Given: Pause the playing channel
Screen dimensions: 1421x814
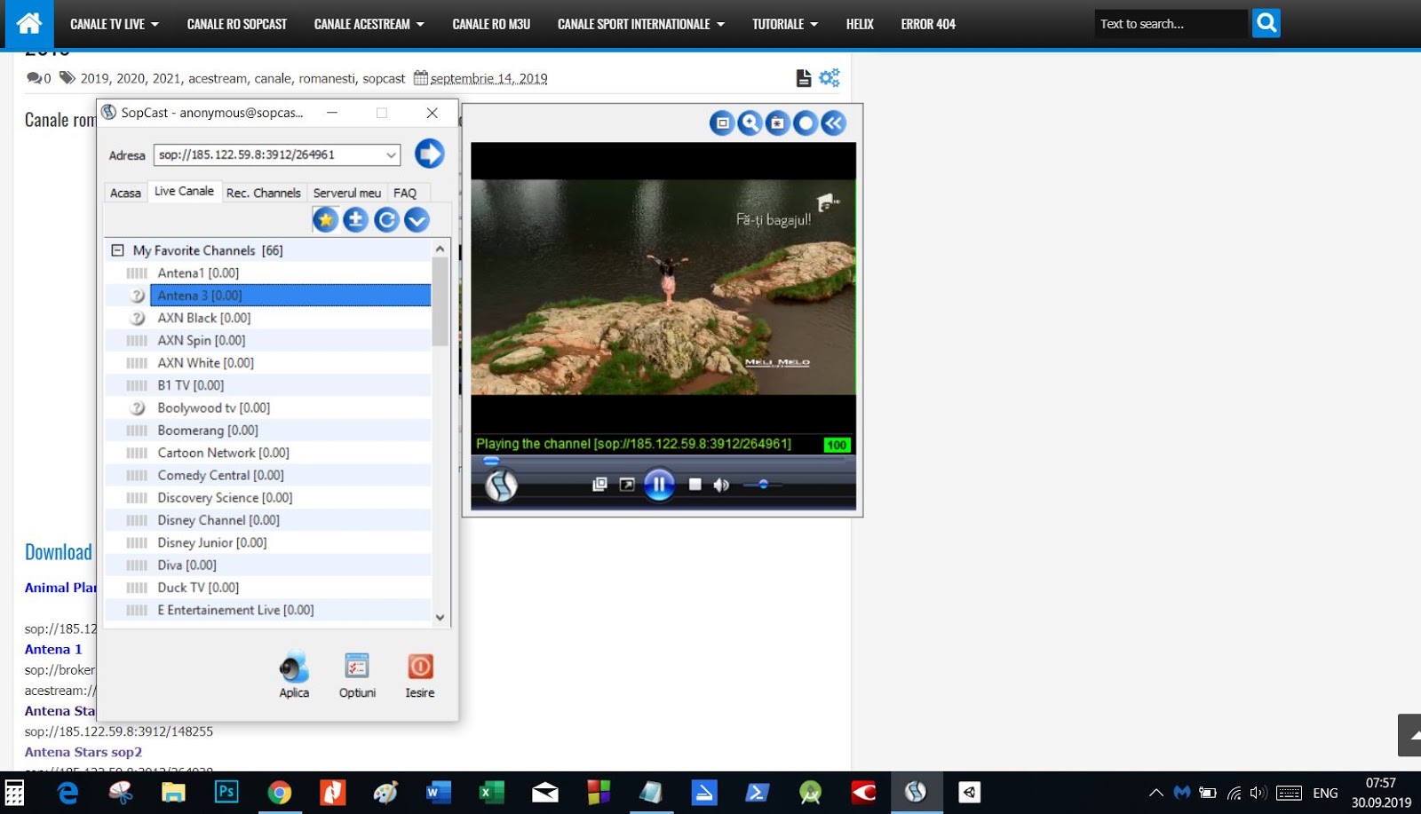Looking at the screenshot, I should tap(659, 485).
